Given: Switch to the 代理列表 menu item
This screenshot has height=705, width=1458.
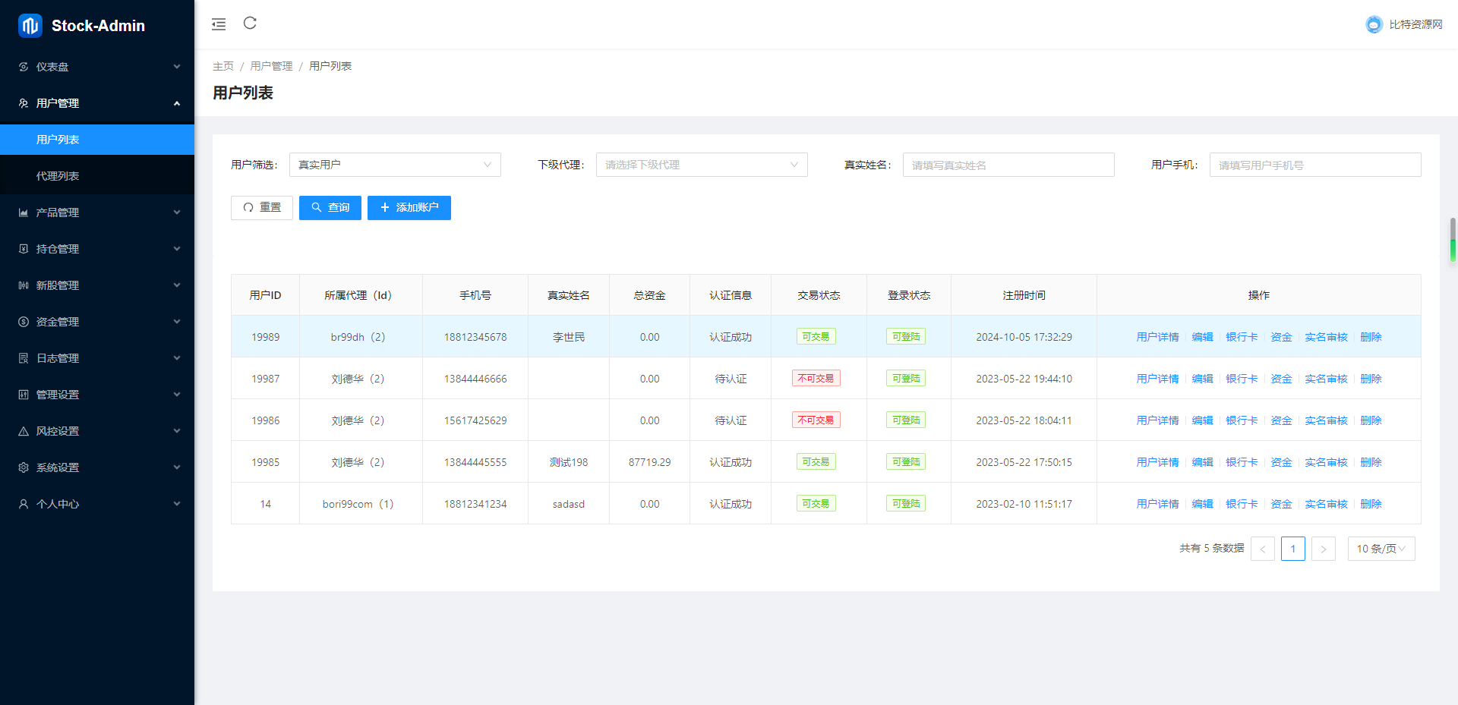Looking at the screenshot, I should coord(57,175).
